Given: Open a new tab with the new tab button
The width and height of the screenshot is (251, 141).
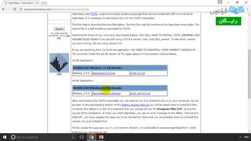Looking at the screenshot, I should [x=44, y=3].
